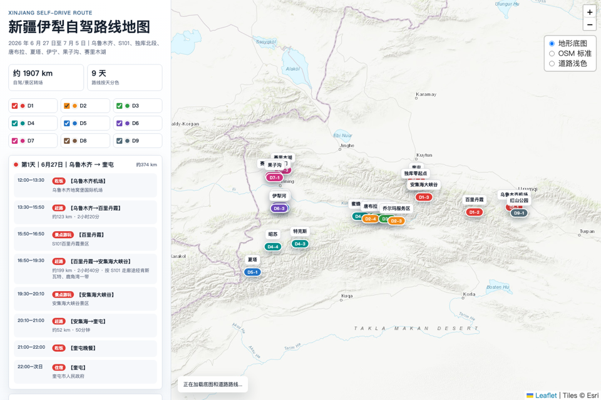Image resolution: width=601 pixels, height=400 pixels.
Task: Select the 道路浅色 basemap option
Action: (552, 64)
